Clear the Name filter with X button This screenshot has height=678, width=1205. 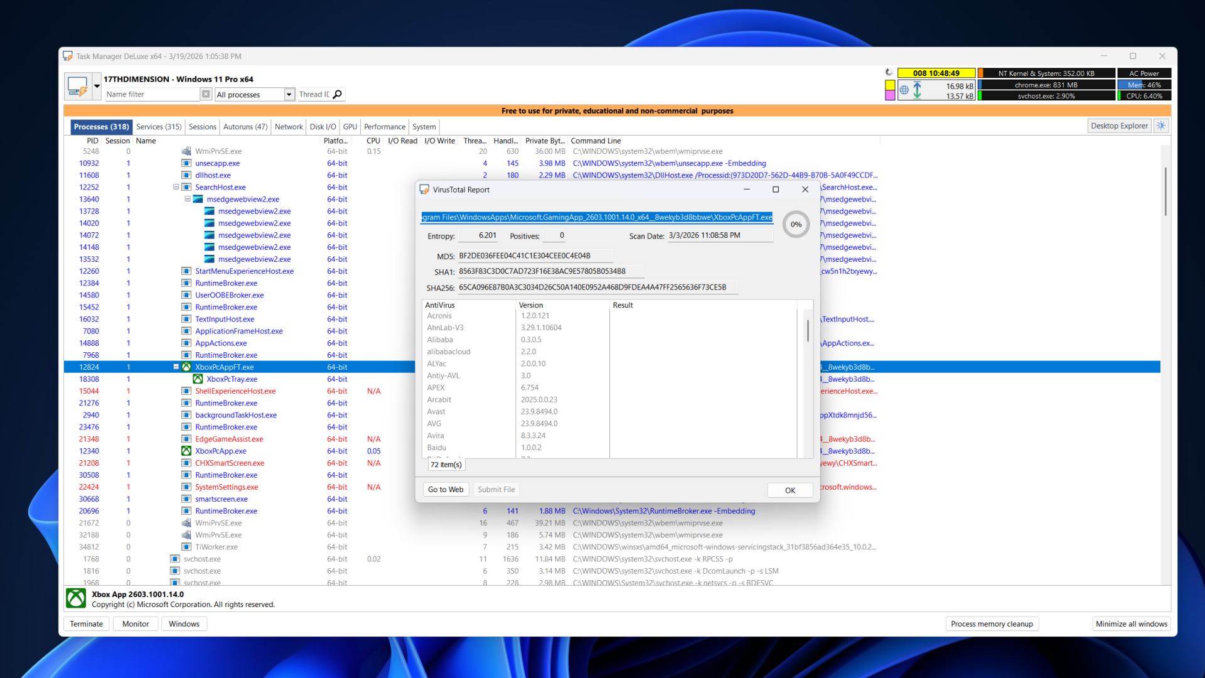pyautogui.click(x=206, y=94)
